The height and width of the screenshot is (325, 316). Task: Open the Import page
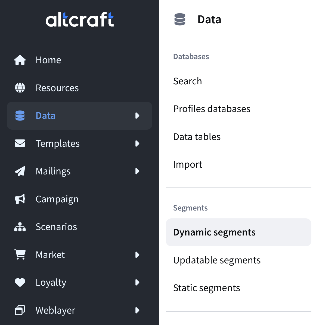click(x=188, y=164)
